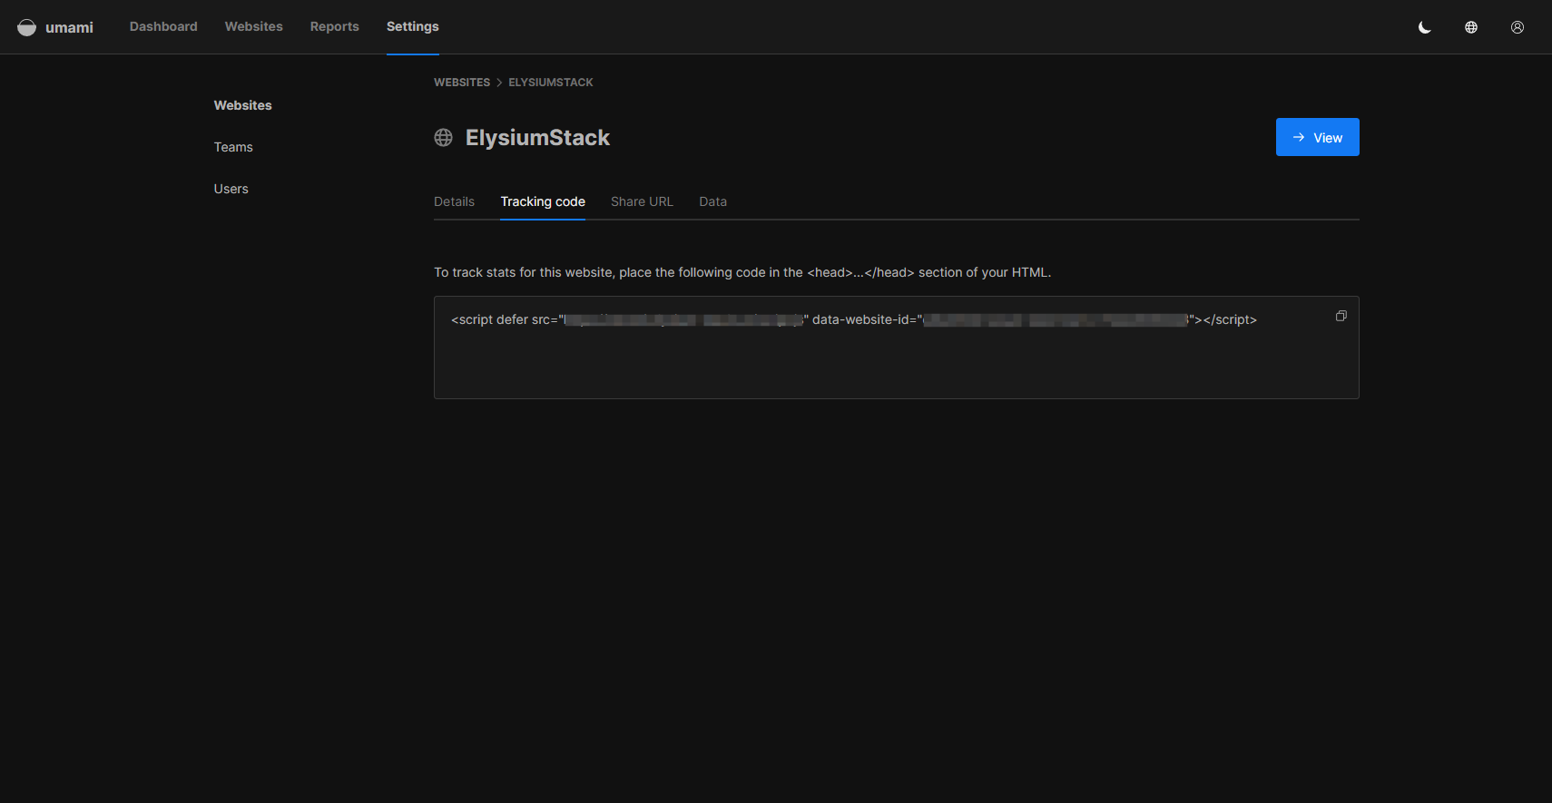This screenshot has width=1552, height=803.
Task: Select Websites in the settings sidebar
Action: point(242,105)
